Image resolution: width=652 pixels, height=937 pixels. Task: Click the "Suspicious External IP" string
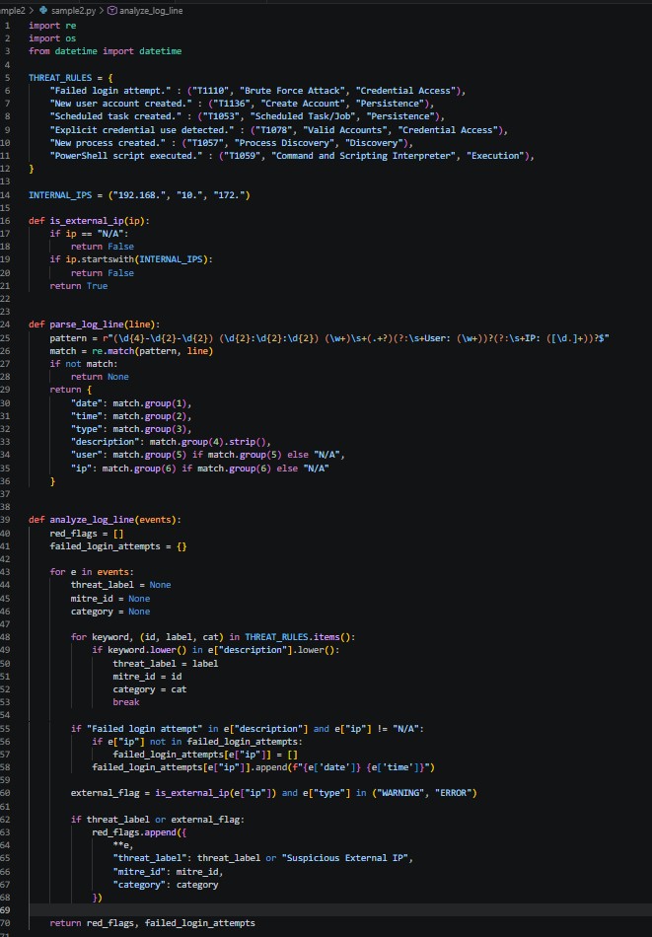point(345,858)
